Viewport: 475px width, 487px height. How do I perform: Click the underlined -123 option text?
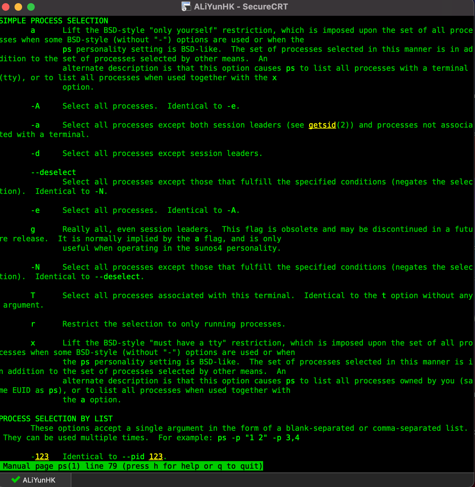(40, 457)
